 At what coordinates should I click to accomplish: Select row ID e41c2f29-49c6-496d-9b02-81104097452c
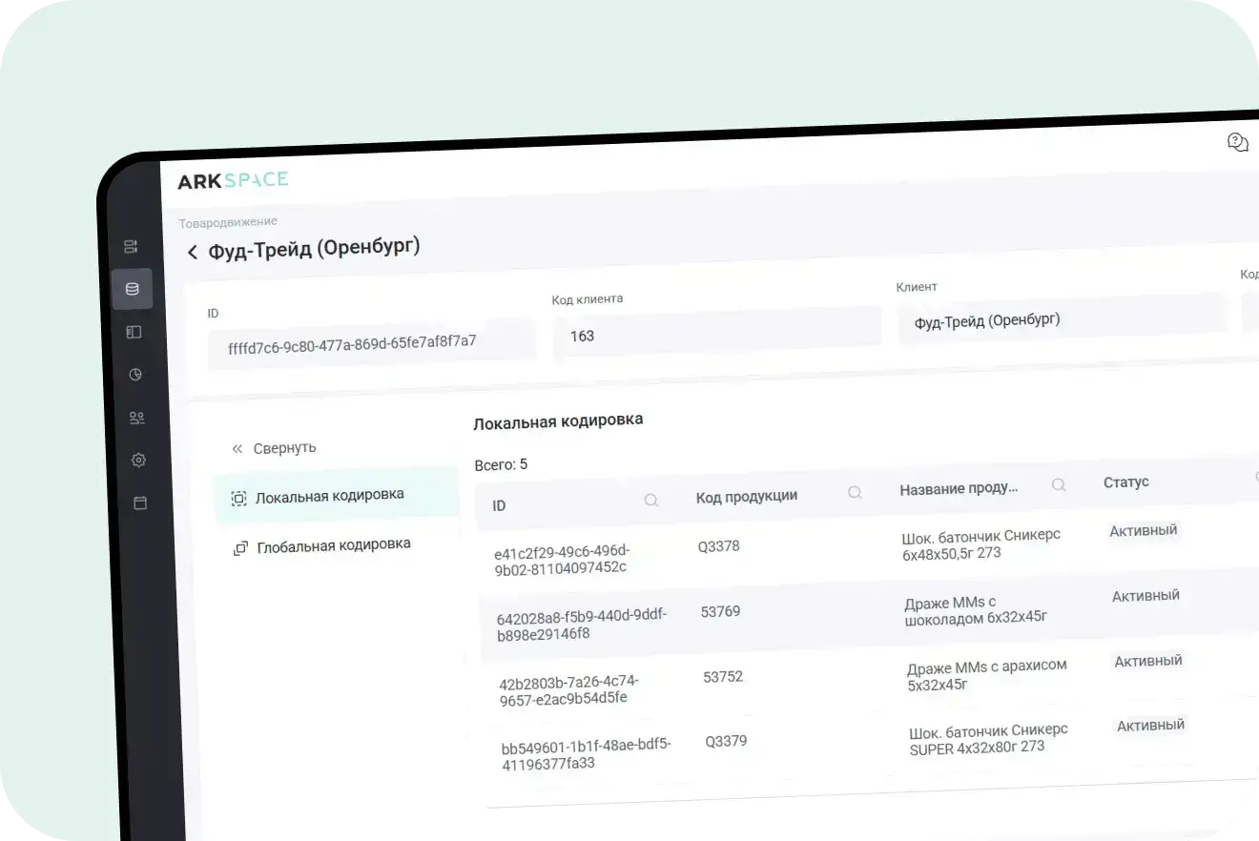[x=562, y=560]
